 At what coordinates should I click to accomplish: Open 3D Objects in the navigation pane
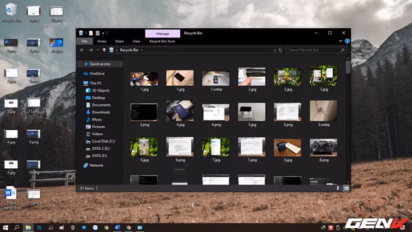(97, 90)
